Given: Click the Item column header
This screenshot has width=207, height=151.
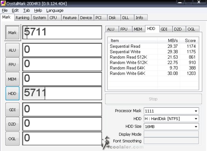Looking at the screenshot, I should (132, 41).
